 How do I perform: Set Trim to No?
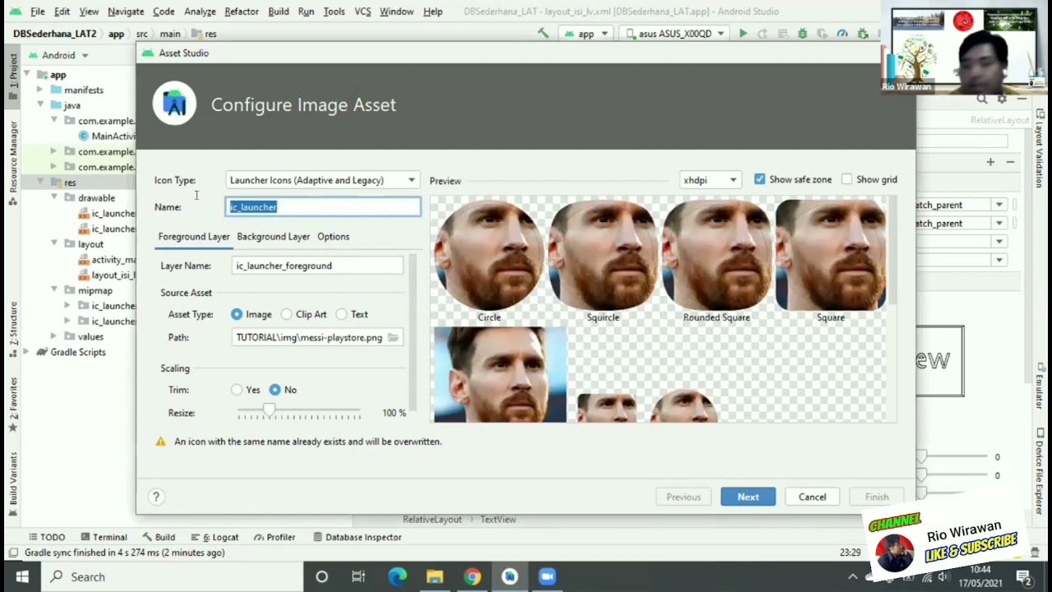(275, 390)
